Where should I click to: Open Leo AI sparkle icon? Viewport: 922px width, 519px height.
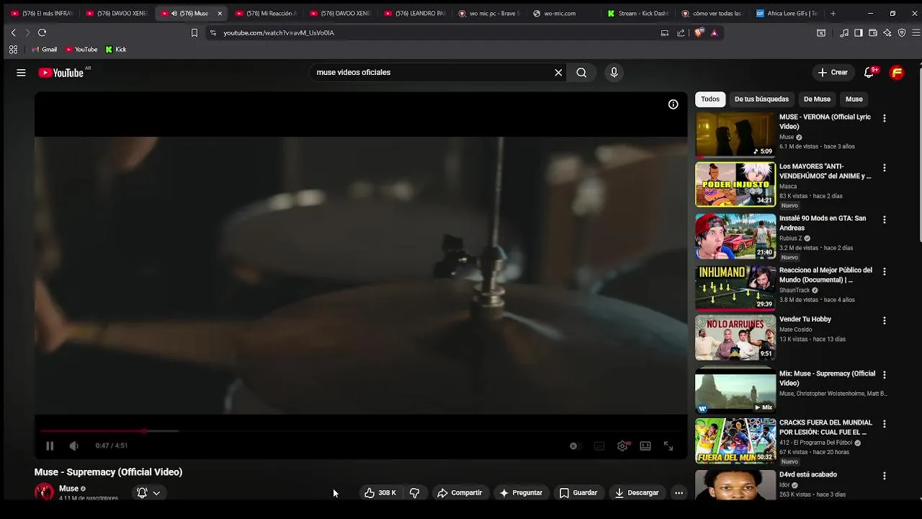click(887, 32)
